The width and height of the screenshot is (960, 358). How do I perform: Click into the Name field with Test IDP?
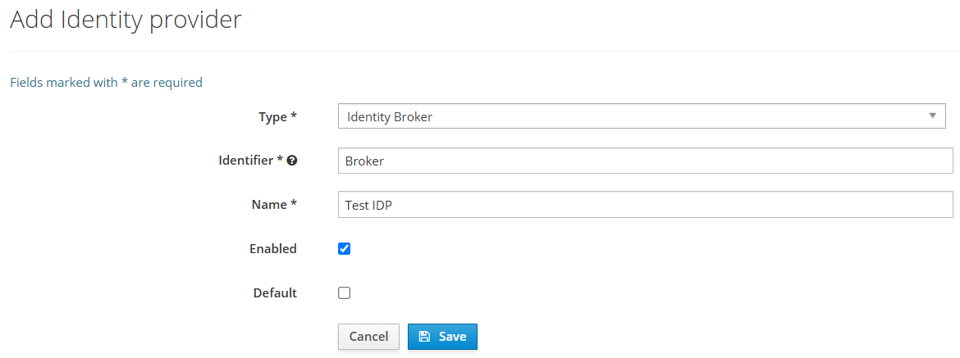(645, 204)
